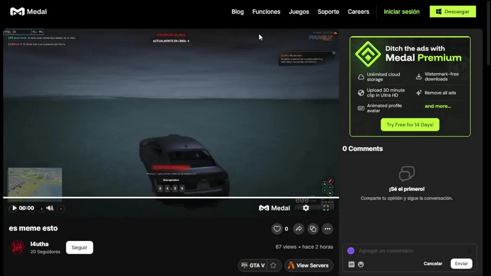Open the emoji picker in comment box
This screenshot has width=491, height=276.
(x=361, y=264)
